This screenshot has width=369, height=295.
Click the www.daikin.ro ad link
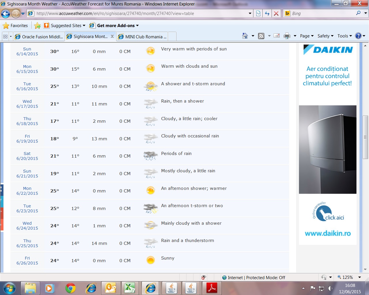(328, 233)
